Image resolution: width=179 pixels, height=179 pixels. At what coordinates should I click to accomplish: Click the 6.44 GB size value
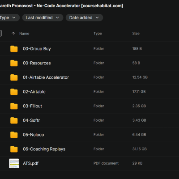(x=139, y=135)
